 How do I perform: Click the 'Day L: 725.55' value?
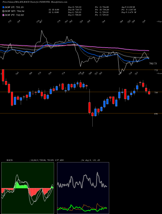75,12
